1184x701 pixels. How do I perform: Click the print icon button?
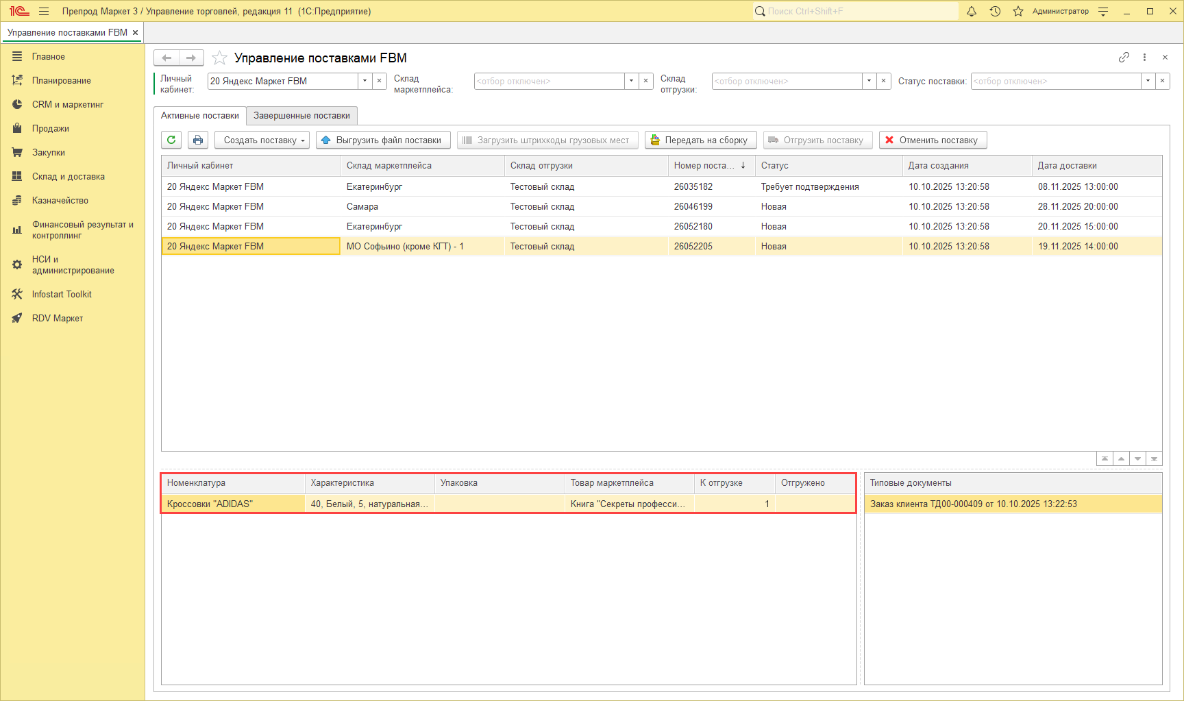click(198, 140)
